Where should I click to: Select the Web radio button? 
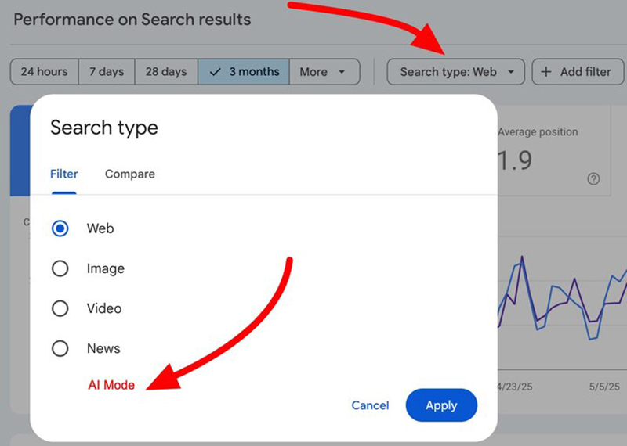pyautogui.click(x=60, y=228)
